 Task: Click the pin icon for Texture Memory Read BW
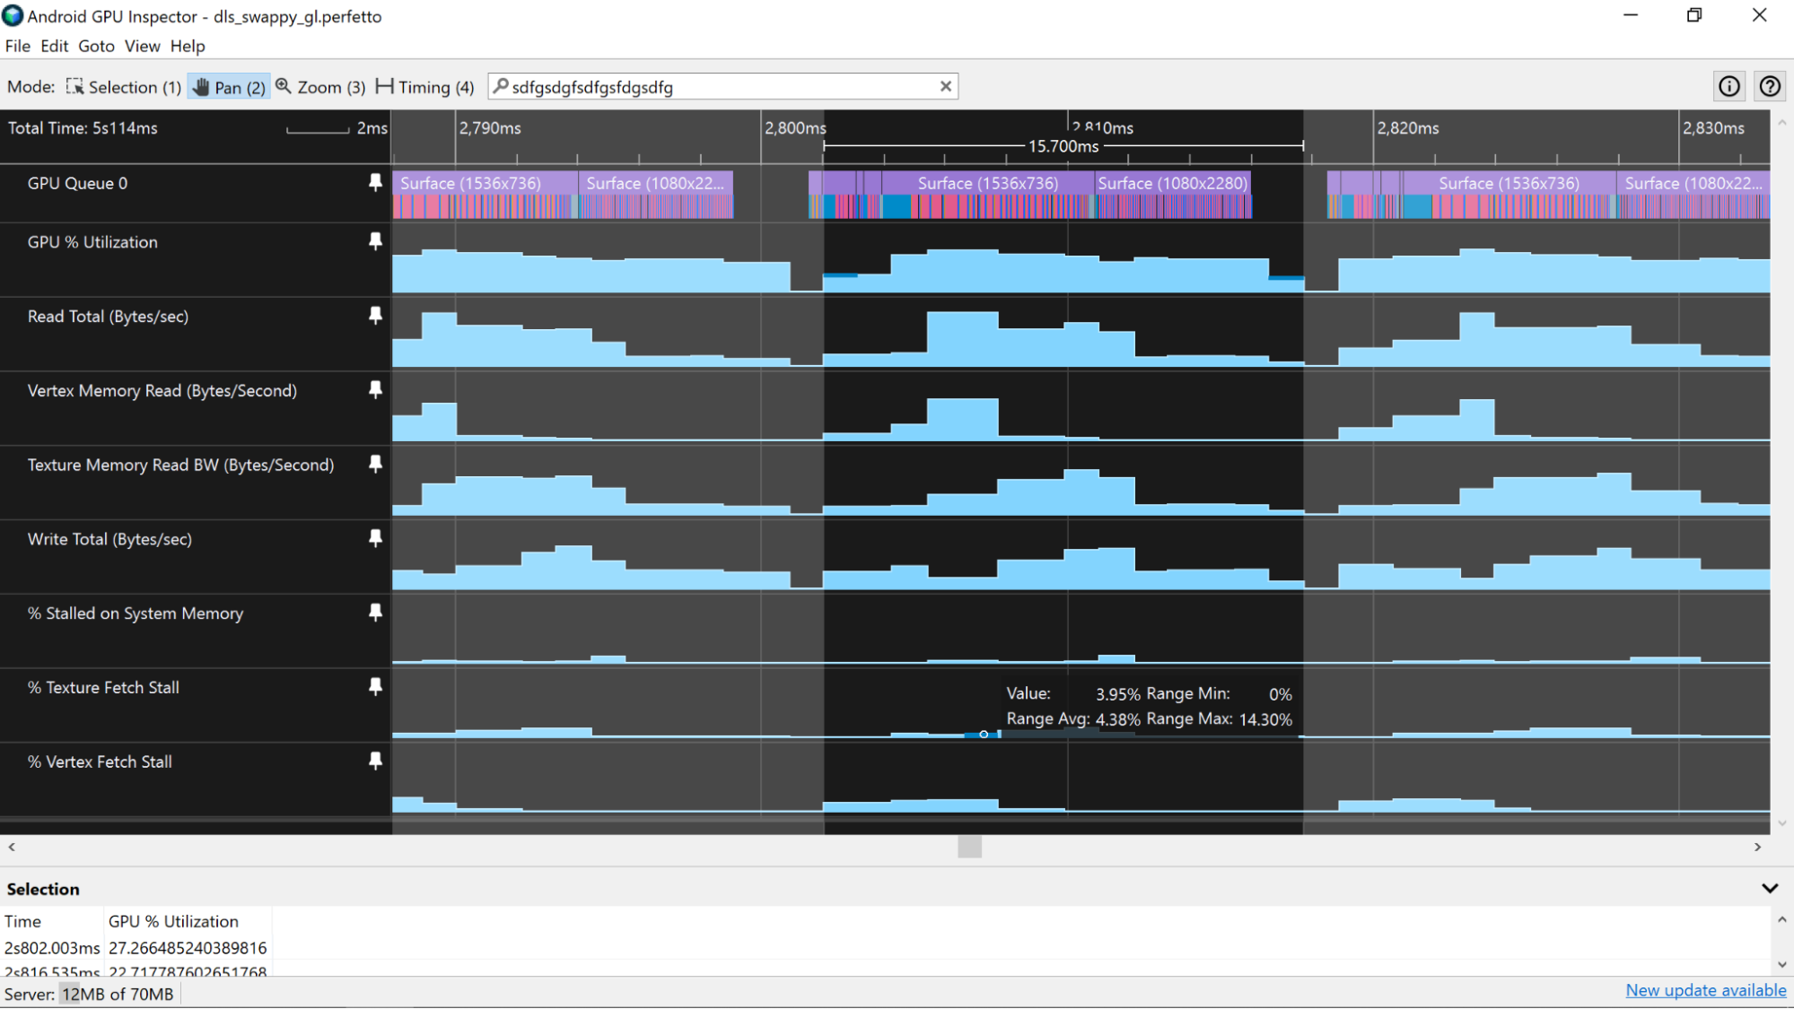[x=376, y=465]
